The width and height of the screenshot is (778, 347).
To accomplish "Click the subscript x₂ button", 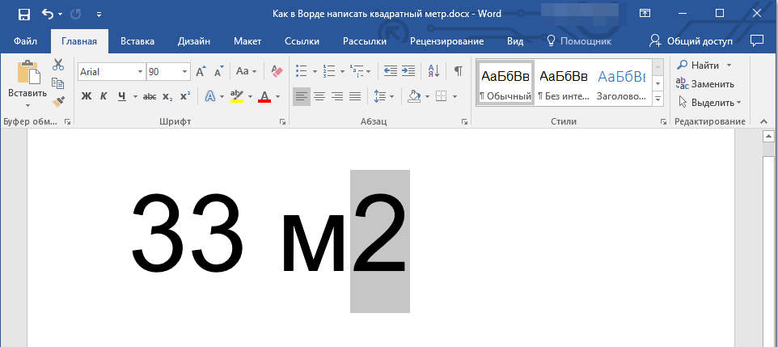I will pyautogui.click(x=167, y=96).
